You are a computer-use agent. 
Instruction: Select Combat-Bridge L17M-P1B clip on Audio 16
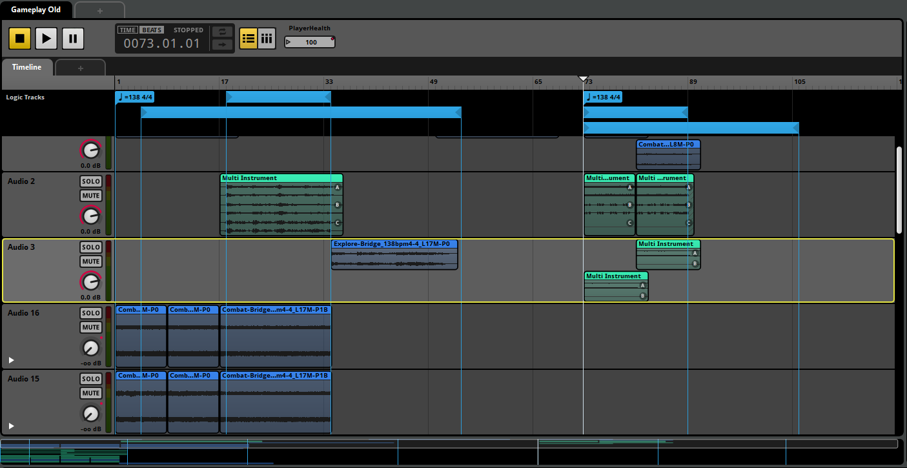tap(276, 336)
